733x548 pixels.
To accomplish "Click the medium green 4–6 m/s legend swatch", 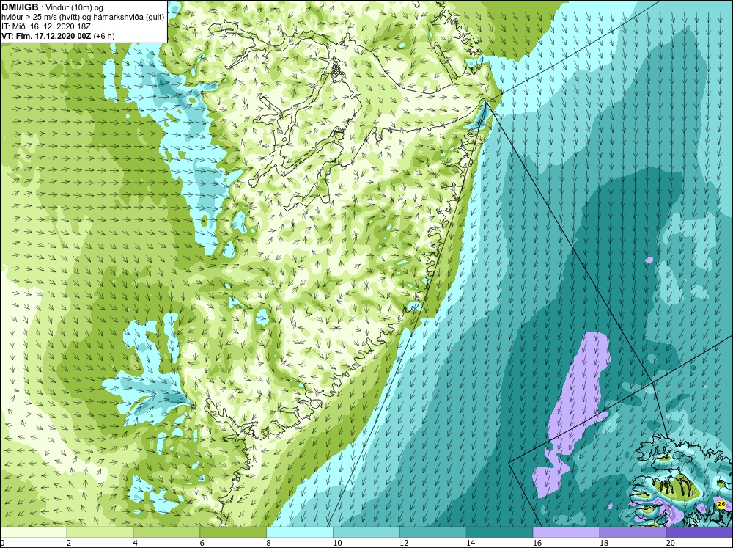I will pos(166,532).
